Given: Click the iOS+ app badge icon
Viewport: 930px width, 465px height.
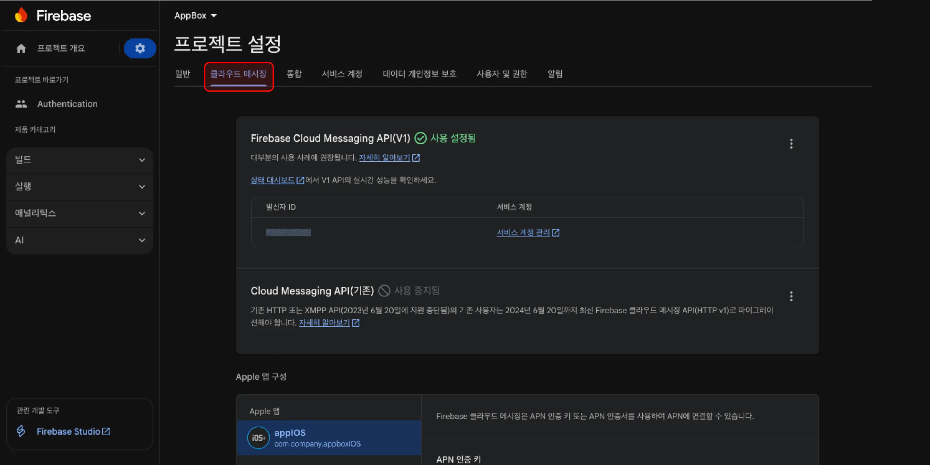Looking at the screenshot, I should click(x=258, y=438).
